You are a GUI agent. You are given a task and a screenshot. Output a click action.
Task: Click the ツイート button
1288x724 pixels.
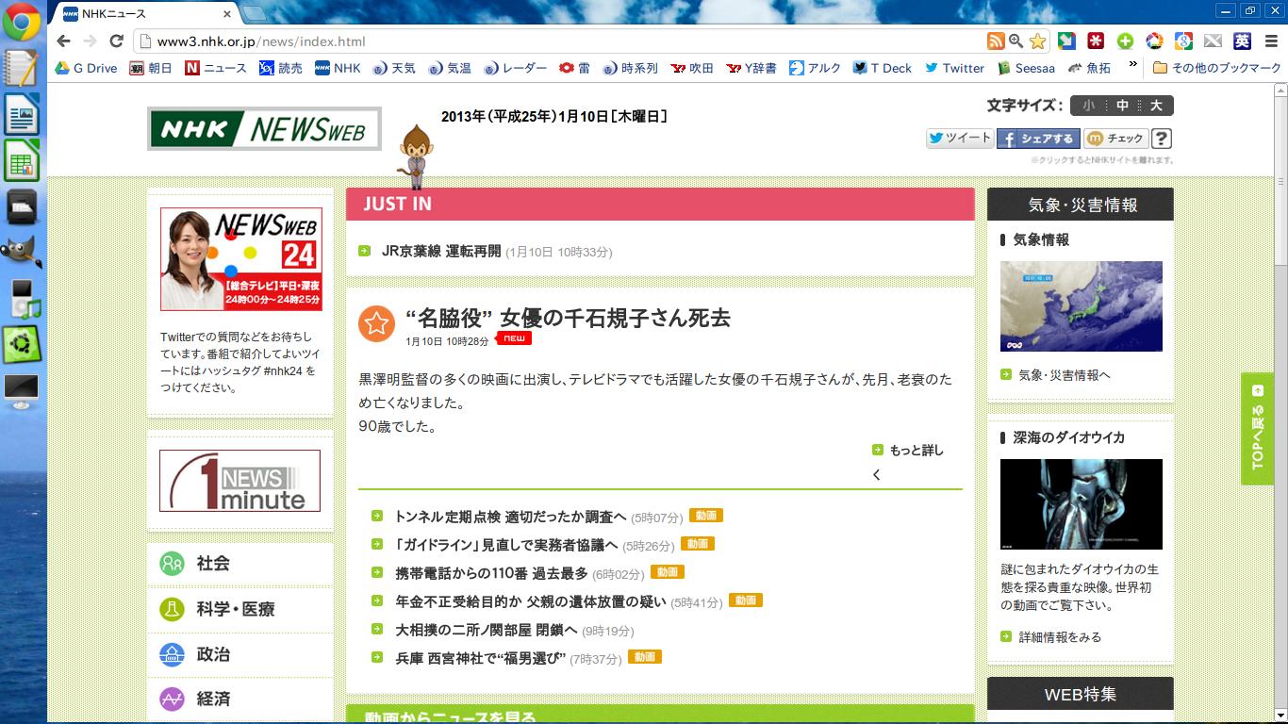(959, 139)
